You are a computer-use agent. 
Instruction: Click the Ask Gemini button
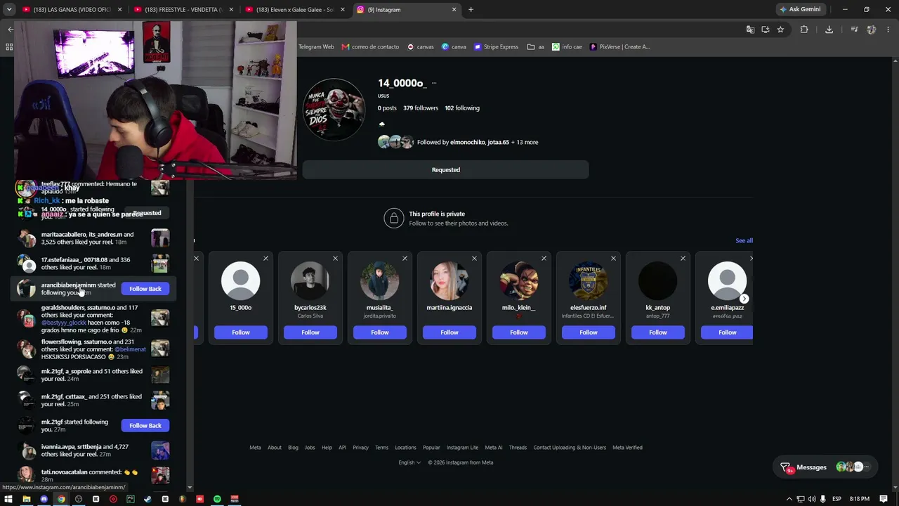click(800, 10)
